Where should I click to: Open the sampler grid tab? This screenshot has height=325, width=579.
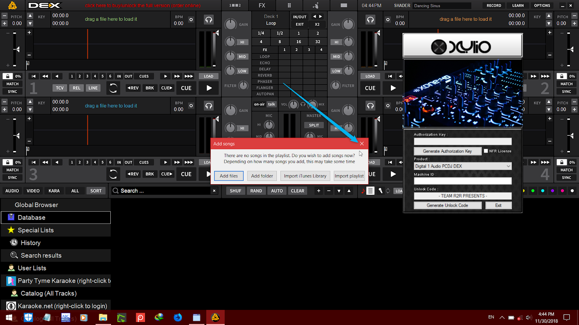pyautogui.click(x=289, y=5)
